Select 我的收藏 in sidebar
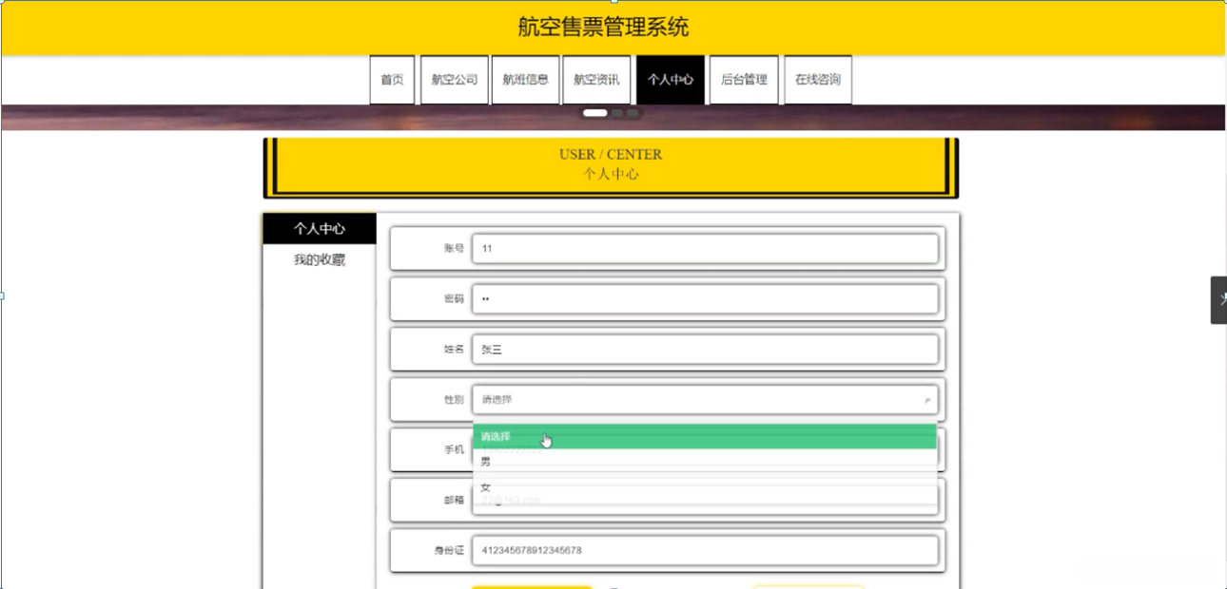The height and width of the screenshot is (589, 1227). coord(320,260)
